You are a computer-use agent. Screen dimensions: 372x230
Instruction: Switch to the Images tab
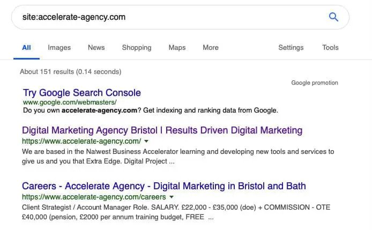coord(59,48)
